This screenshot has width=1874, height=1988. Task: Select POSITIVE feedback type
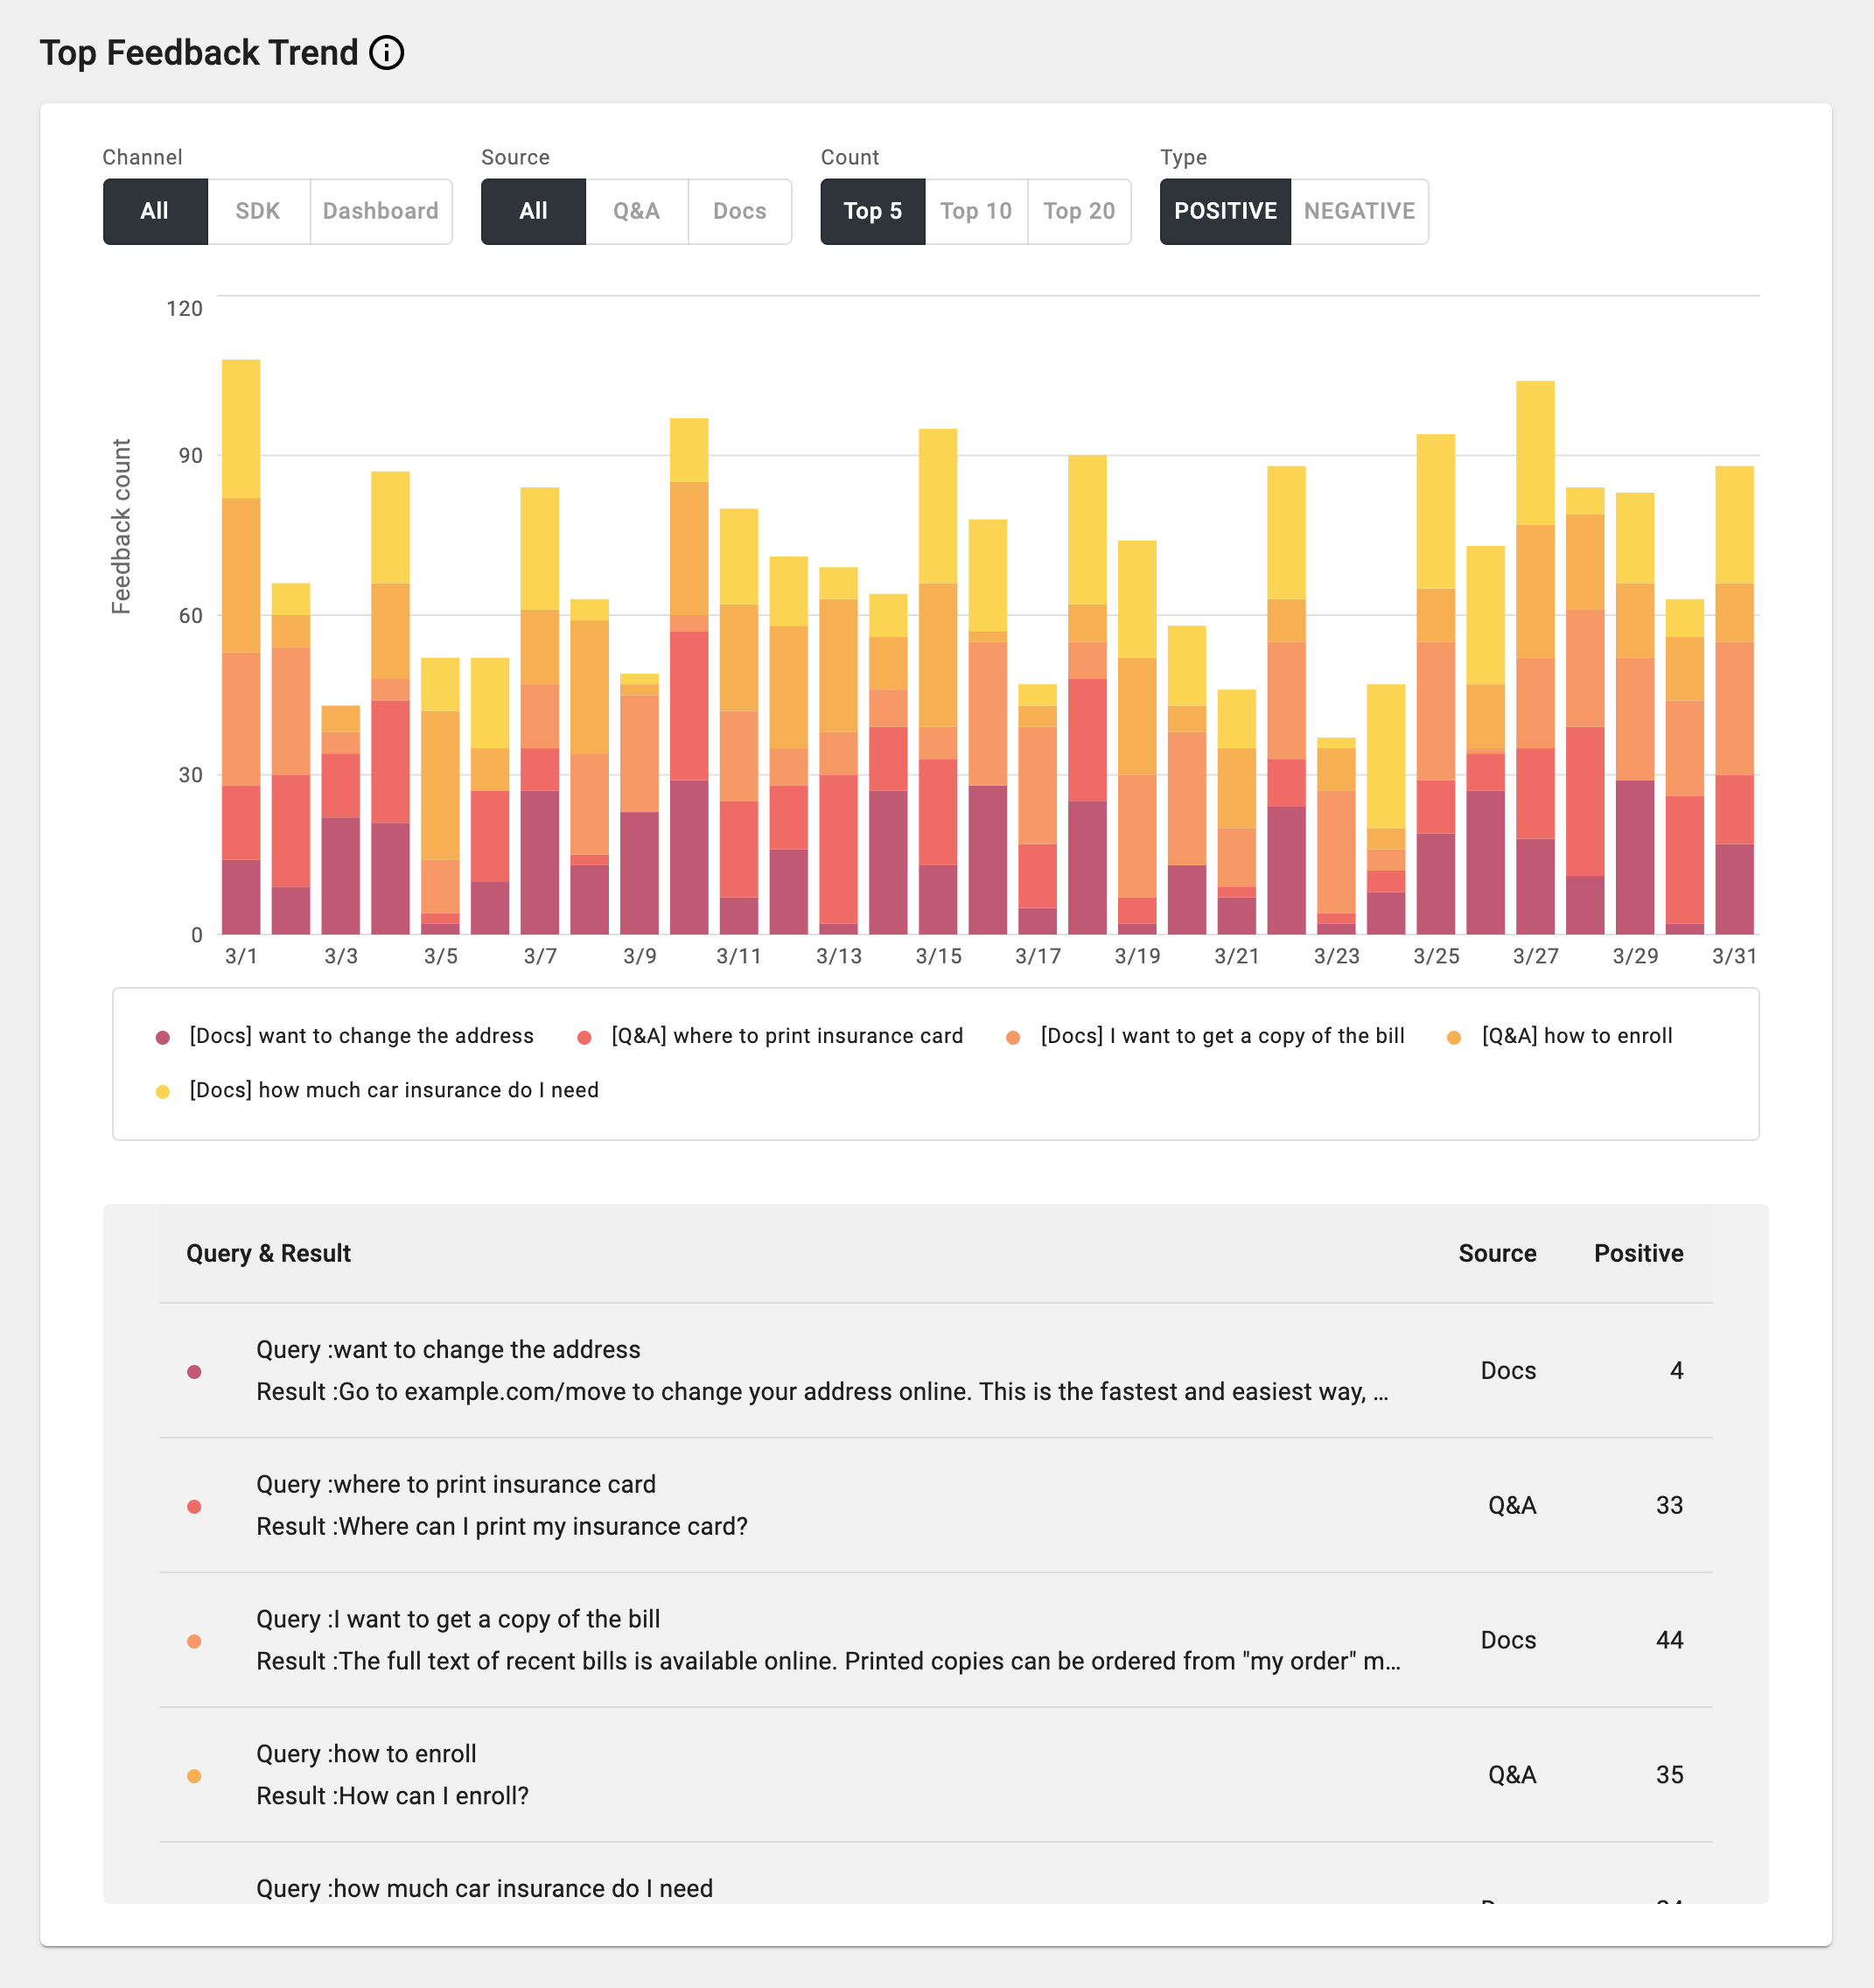point(1224,211)
